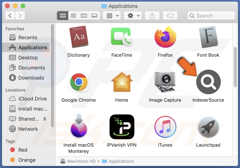Click the Locations section header
Viewport: 240px width, 168px height.
click(x=15, y=90)
